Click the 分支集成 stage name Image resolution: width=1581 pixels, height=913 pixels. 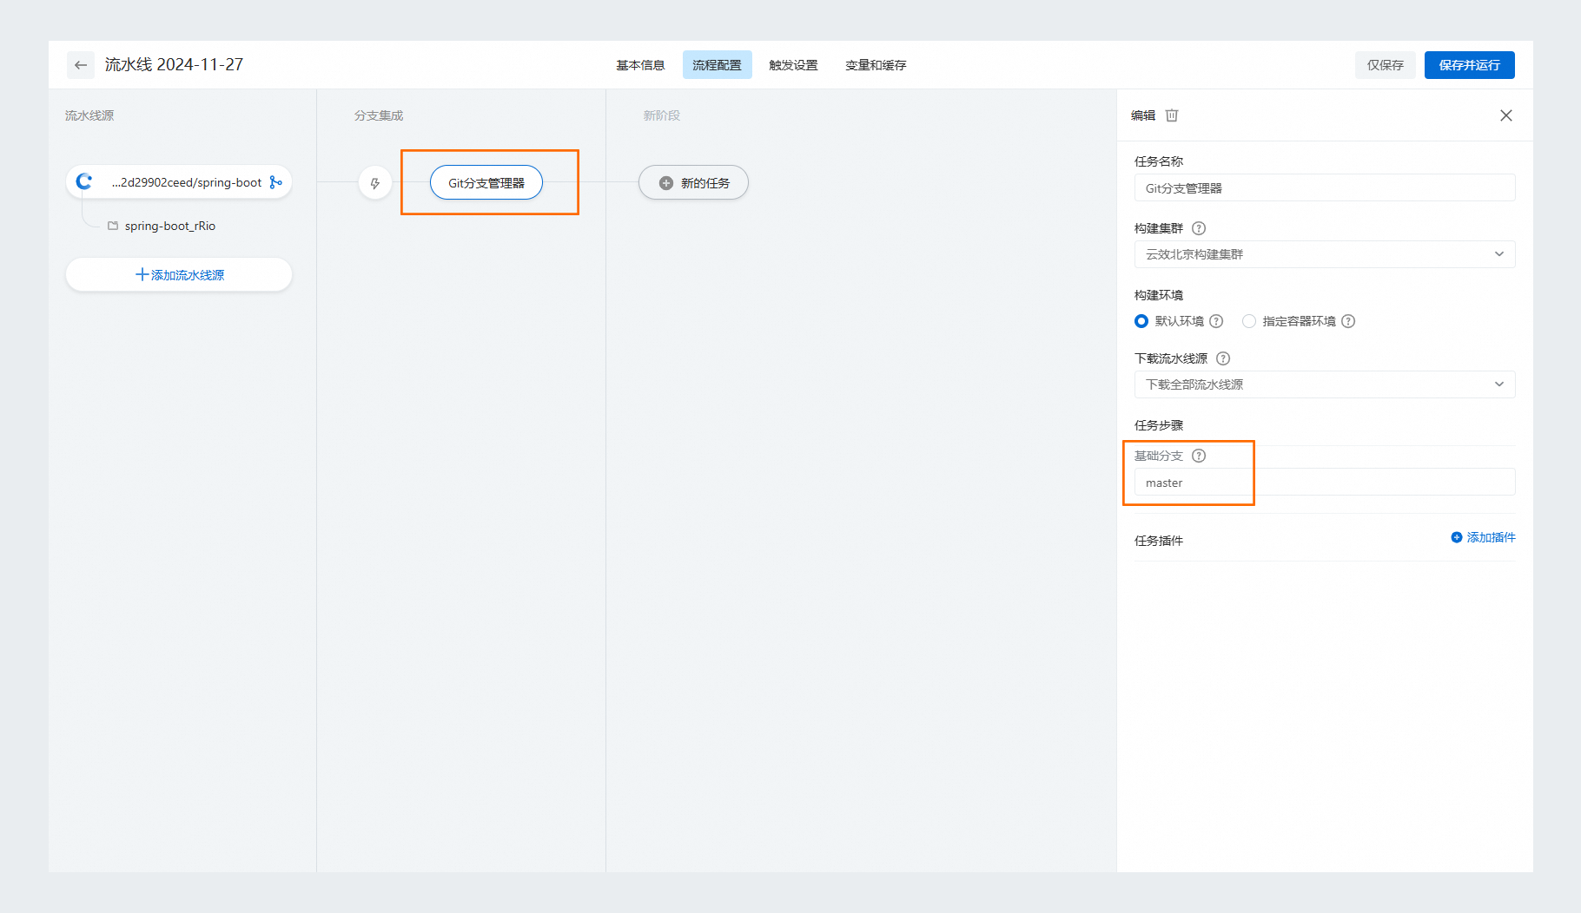coord(379,115)
